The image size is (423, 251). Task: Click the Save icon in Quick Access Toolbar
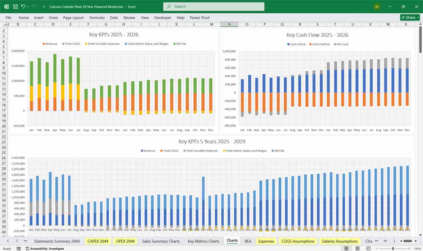coord(15,6)
